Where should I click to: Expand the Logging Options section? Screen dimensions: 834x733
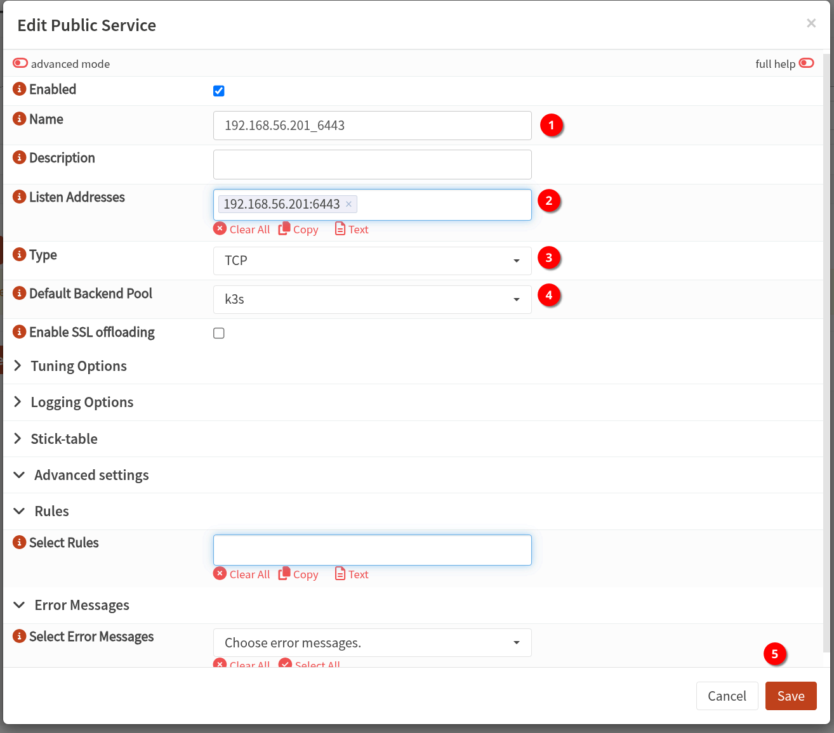[x=81, y=402]
